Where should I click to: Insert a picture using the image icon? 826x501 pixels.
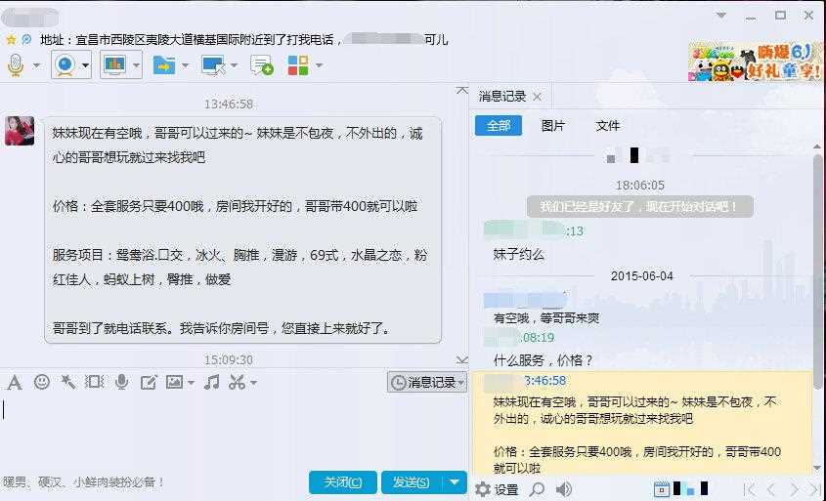[x=174, y=382]
